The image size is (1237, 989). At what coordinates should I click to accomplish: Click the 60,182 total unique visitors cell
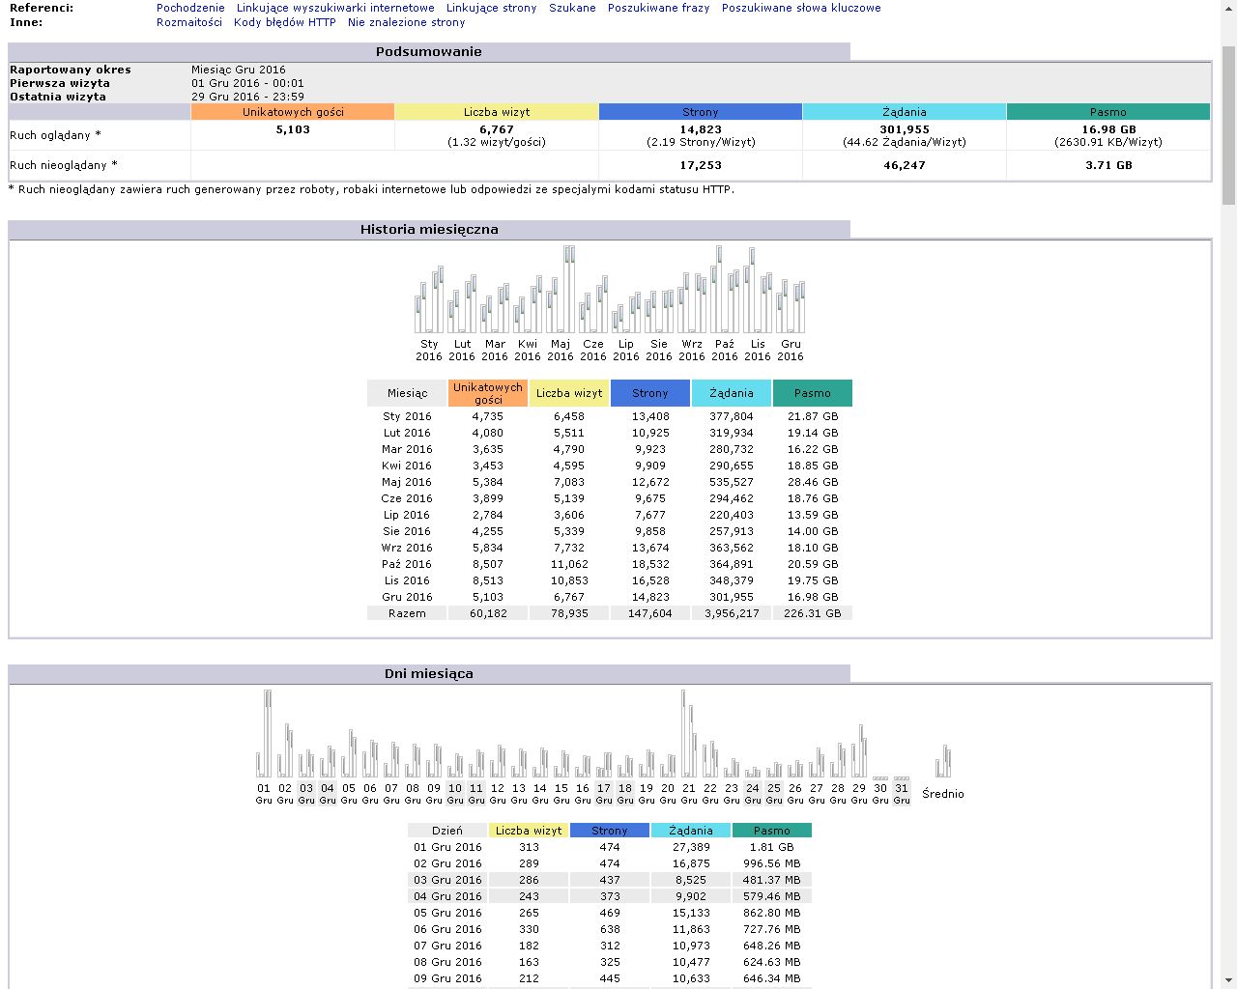(x=488, y=613)
